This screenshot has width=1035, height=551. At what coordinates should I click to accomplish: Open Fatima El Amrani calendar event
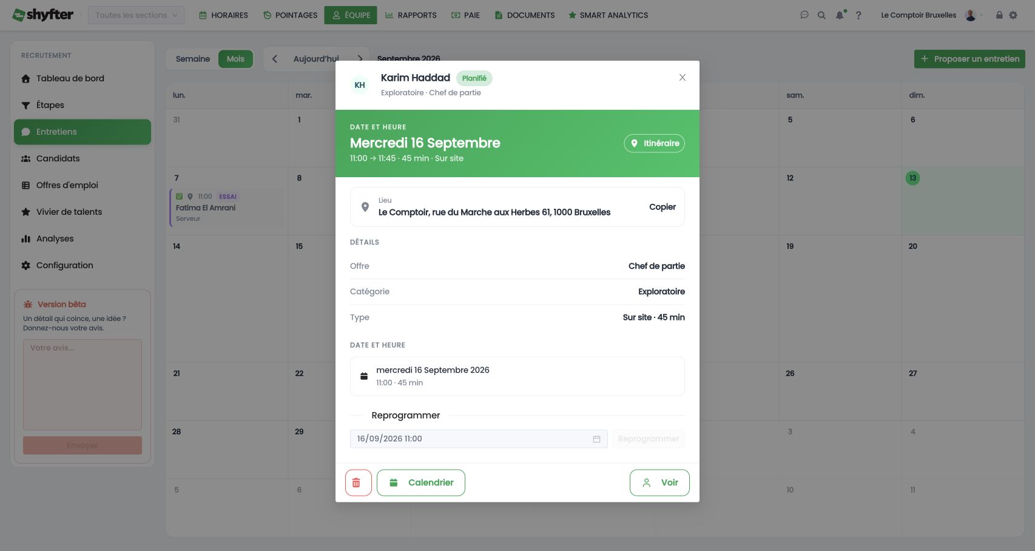tap(227, 208)
